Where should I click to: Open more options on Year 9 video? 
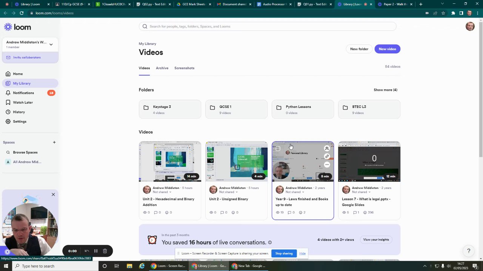(x=327, y=164)
